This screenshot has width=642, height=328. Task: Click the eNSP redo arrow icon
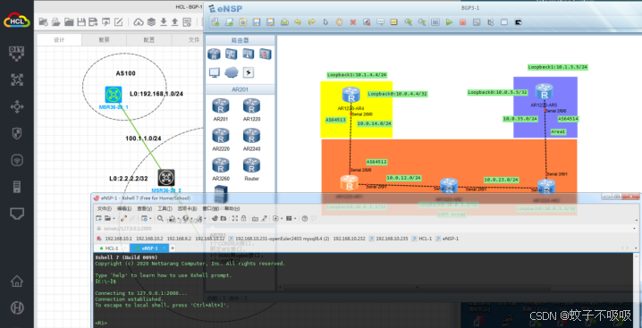click(311, 22)
